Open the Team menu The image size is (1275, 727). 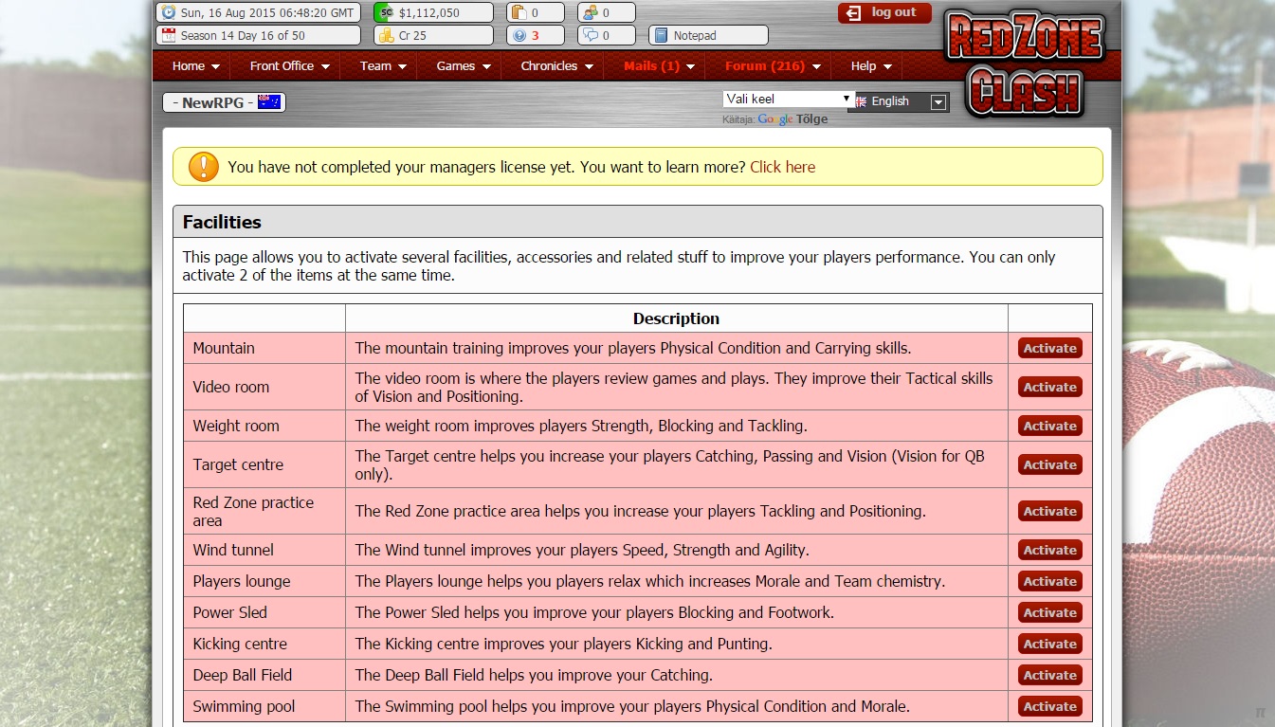383,65
